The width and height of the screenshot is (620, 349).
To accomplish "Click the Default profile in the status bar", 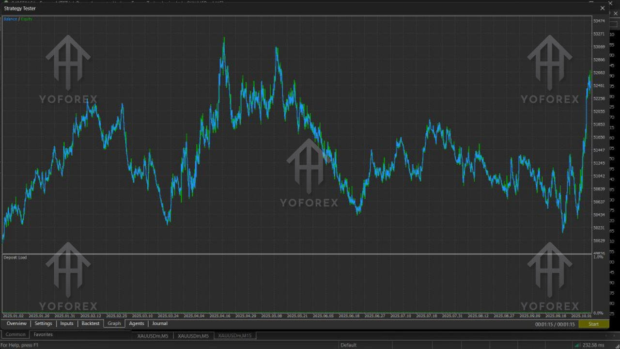I will [x=348, y=345].
